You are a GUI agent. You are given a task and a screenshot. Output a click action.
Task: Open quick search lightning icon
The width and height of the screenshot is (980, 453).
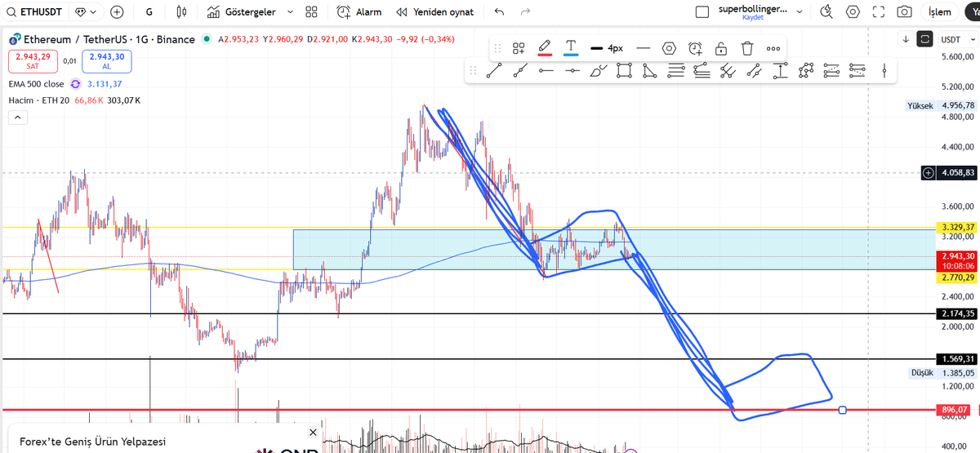[827, 12]
